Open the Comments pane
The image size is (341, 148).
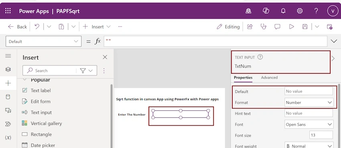point(277,27)
